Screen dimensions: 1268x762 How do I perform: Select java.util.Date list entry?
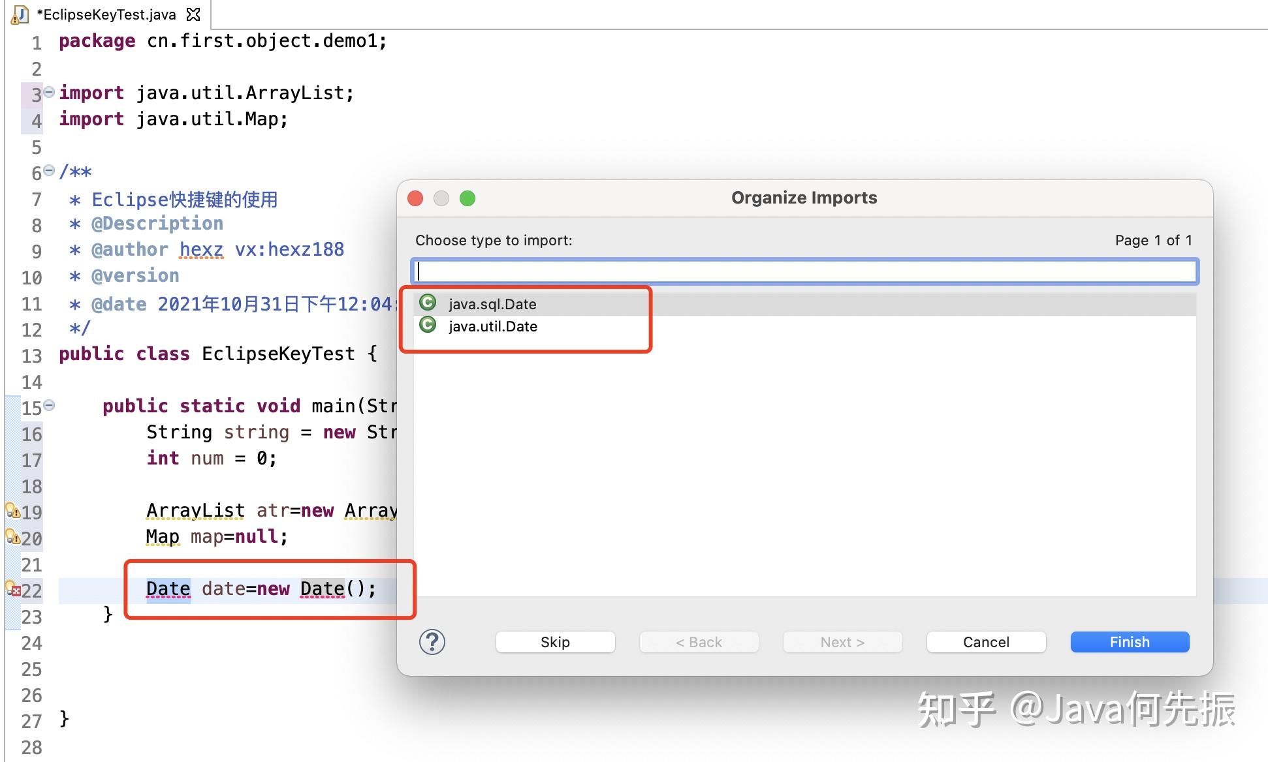pyautogui.click(x=493, y=326)
